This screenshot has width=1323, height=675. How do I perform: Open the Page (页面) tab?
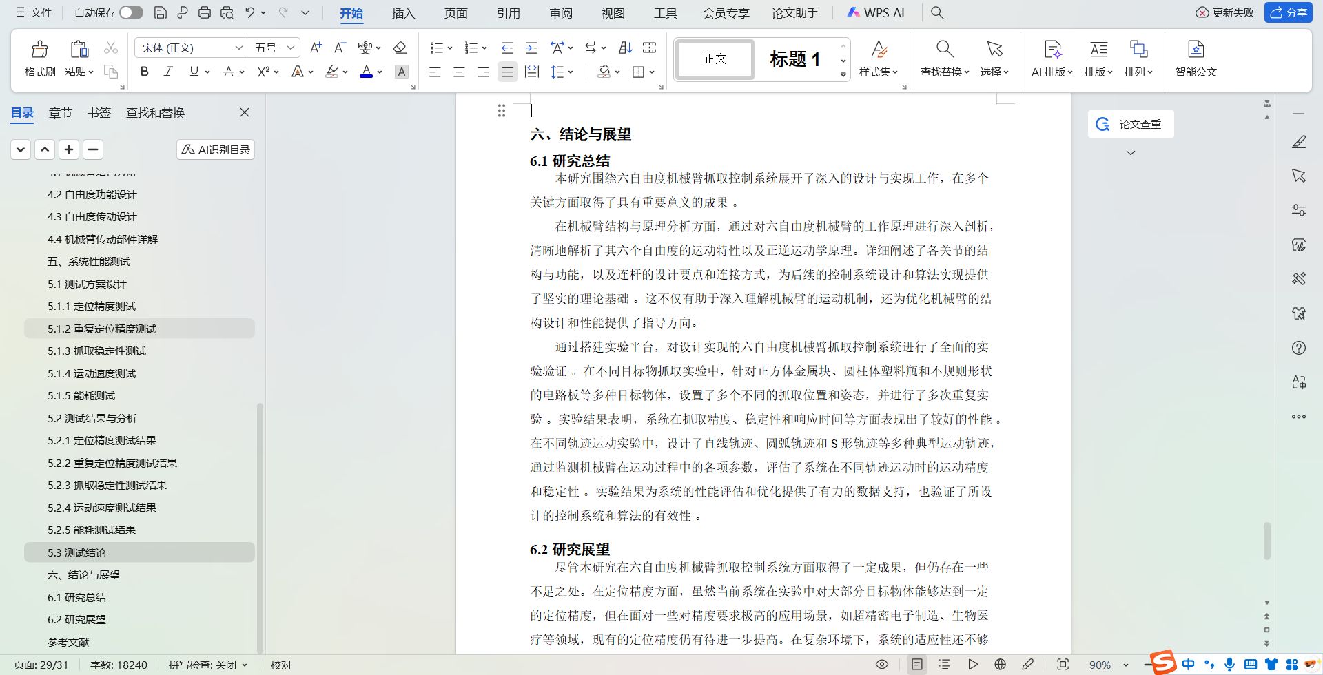click(455, 13)
